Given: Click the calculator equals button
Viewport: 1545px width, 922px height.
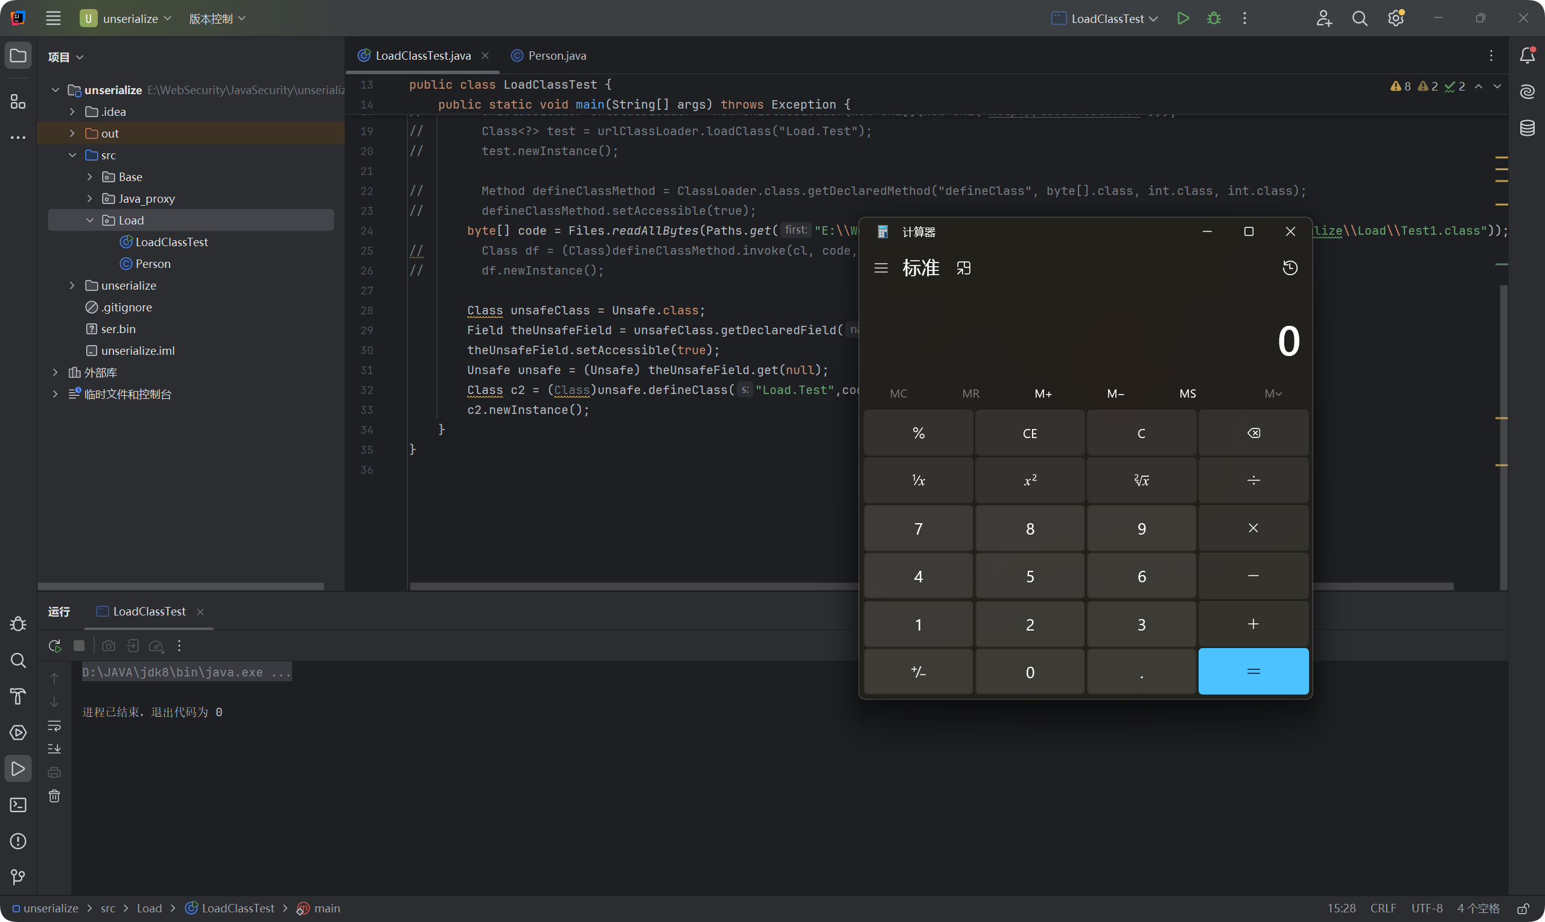Looking at the screenshot, I should coord(1253,672).
